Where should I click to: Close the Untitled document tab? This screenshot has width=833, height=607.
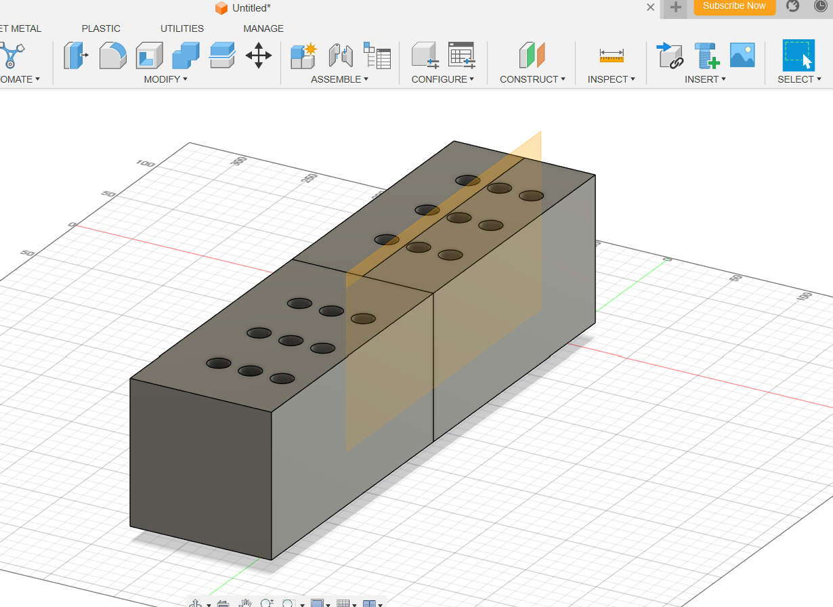tap(650, 7)
